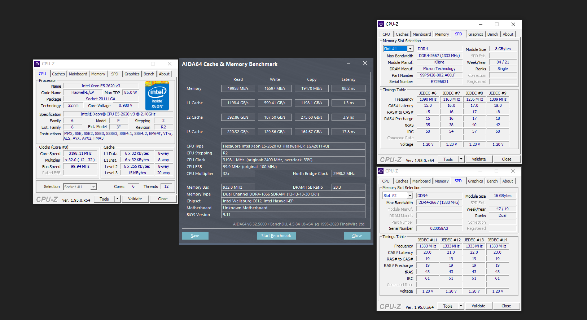
Task: Minimize the AIDA64 Cache & Memory Benchmark window
Action: [x=349, y=63]
